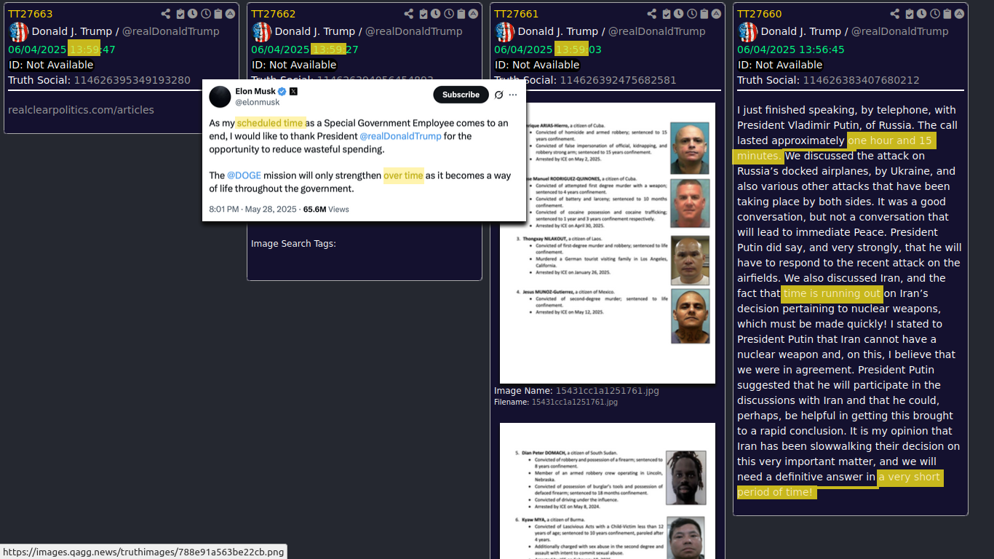The height and width of the screenshot is (559, 994).
Task: Click the filled clock icon on post TT27660
Action: tap(921, 14)
